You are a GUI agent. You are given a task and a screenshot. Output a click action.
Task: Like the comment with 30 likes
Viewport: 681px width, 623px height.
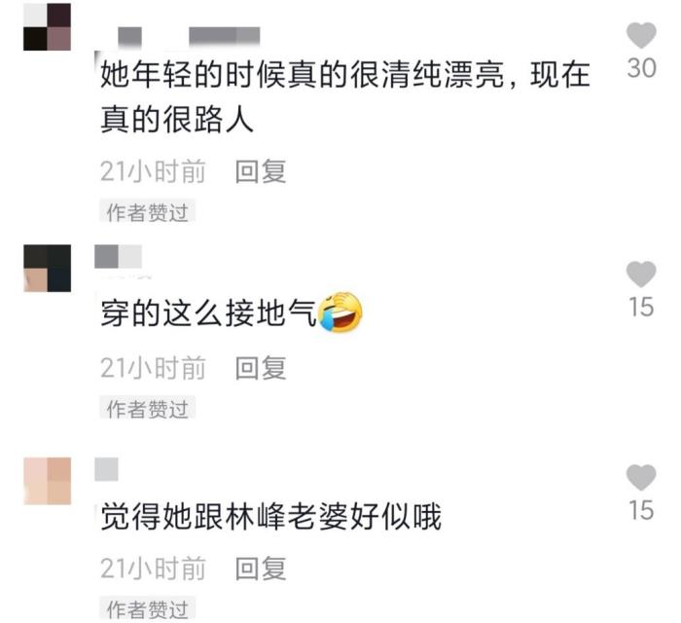[x=641, y=35]
